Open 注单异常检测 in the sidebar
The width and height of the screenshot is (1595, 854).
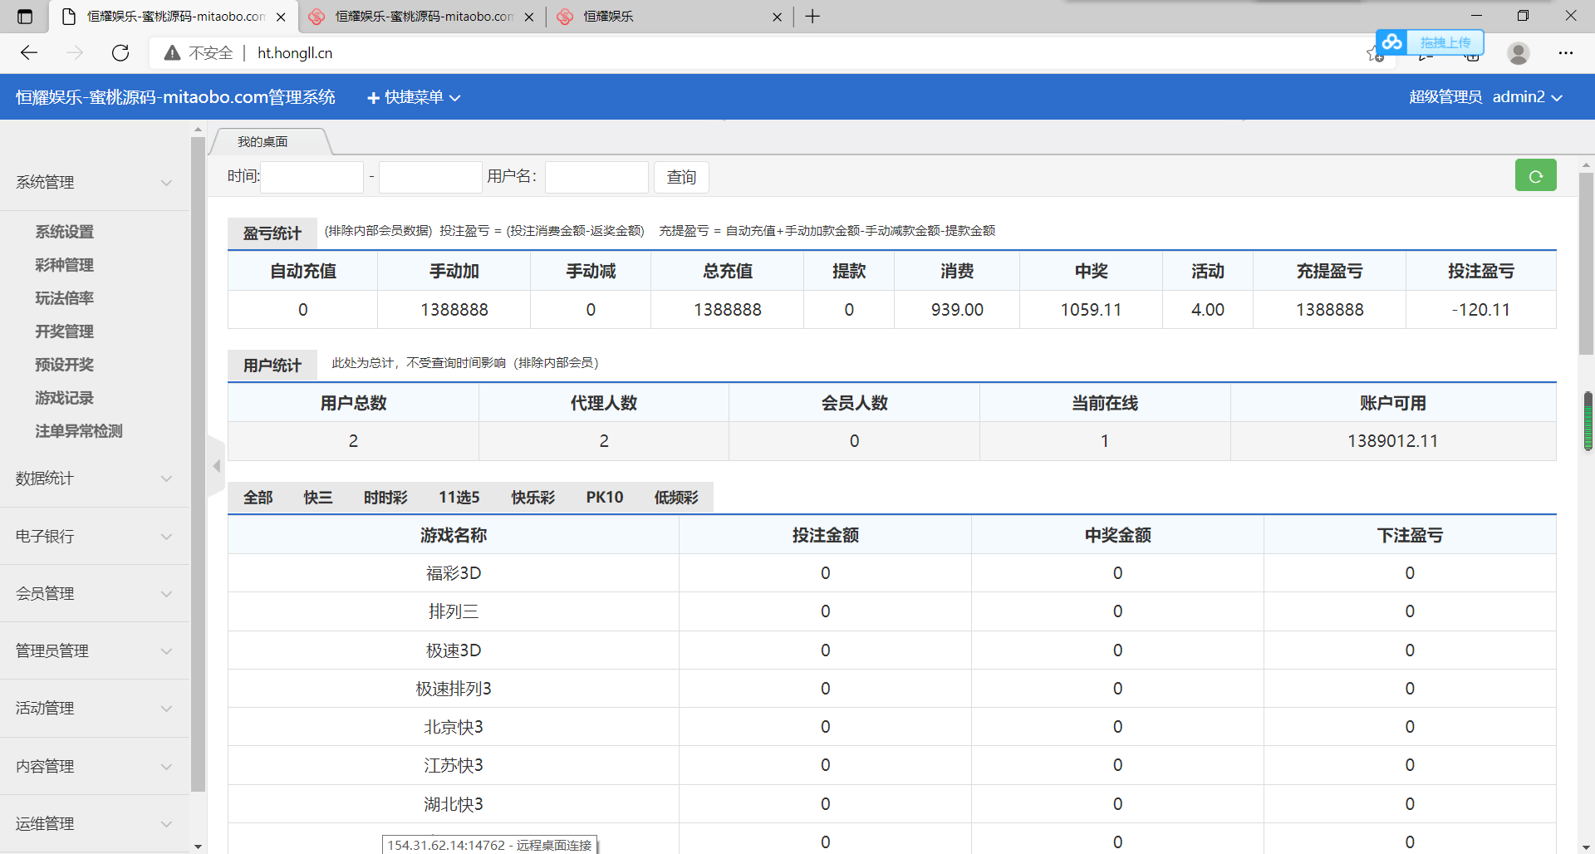[x=79, y=431]
